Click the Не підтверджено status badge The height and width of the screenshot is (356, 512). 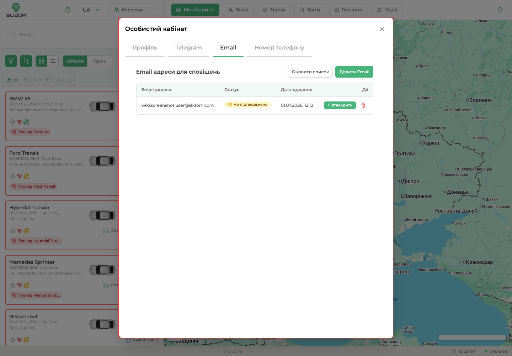pos(247,105)
